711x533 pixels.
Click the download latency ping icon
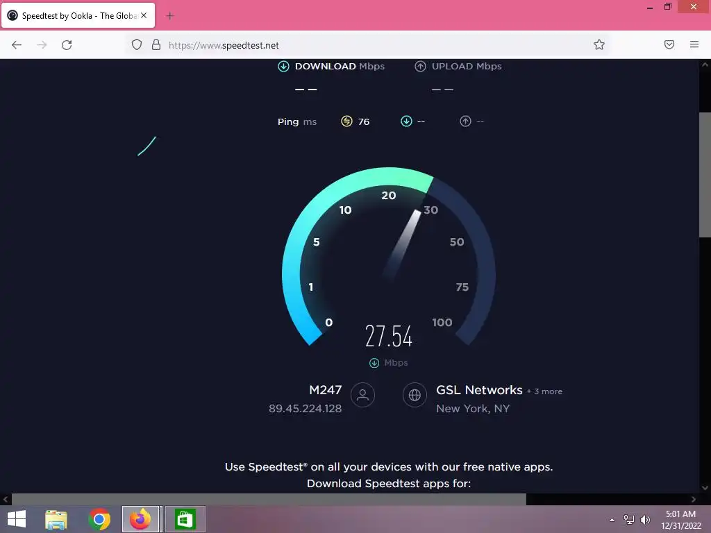pos(406,121)
